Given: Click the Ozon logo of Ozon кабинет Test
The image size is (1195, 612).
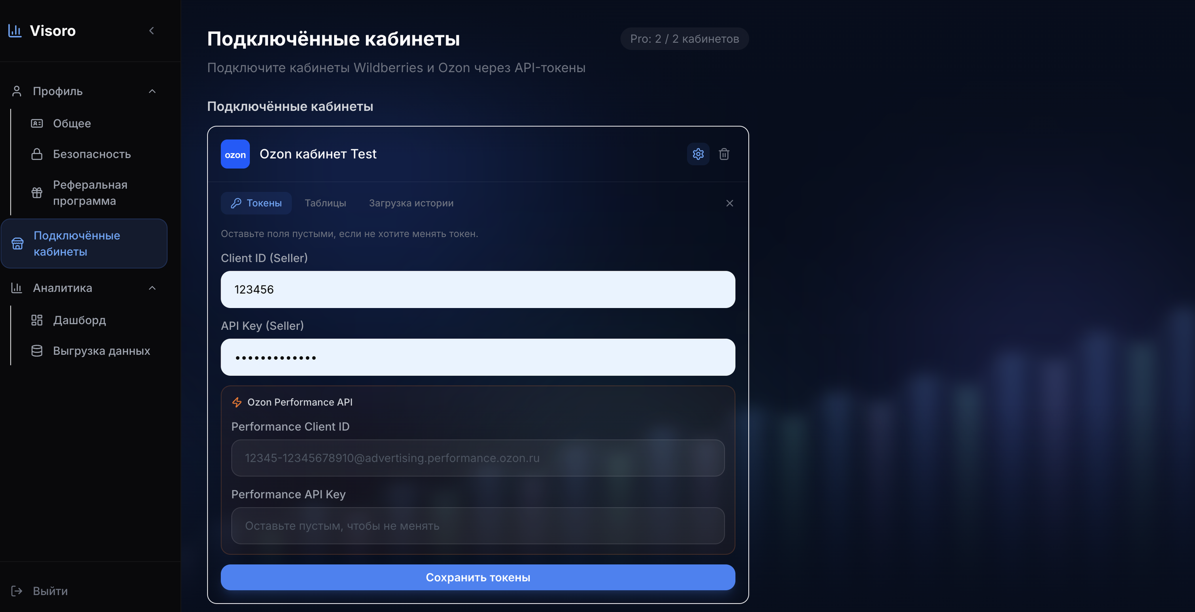Looking at the screenshot, I should tap(236, 154).
